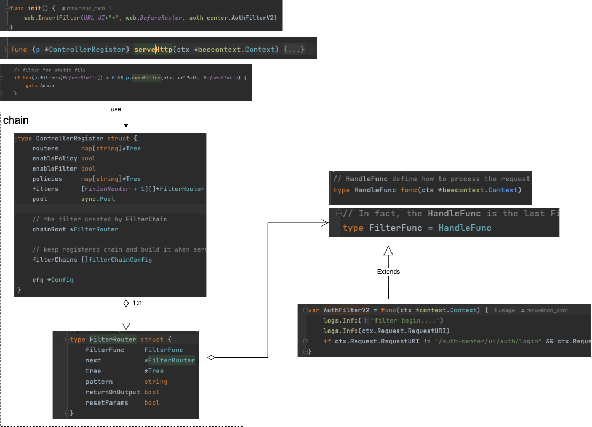This screenshot has height=427, width=592.
Task: Click '"/auth-center/ui/auth/login"' string
Action: 488,341
